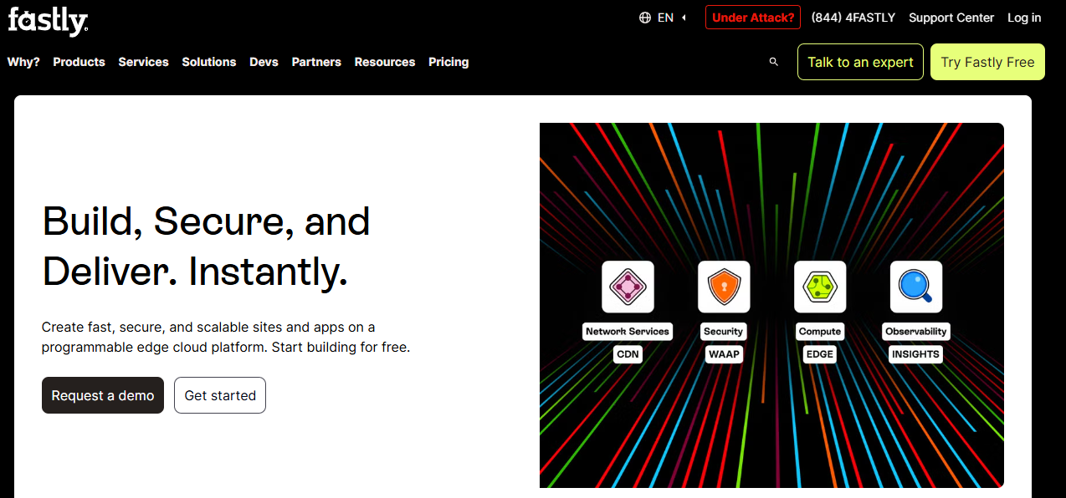The image size is (1066, 498).
Task: Click the WAAP label
Action: pyautogui.click(x=724, y=354)
